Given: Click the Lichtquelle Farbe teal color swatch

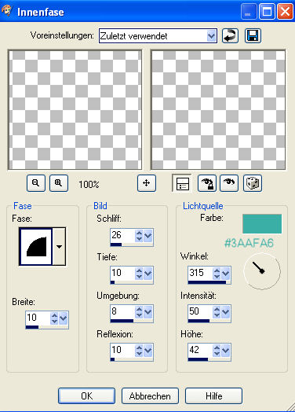Looking at the screenshot, I should tap(262, 223).
